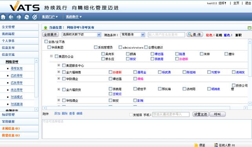Image resolution: width=252 pixels, height=147 pixels.
Task: Click the down arrow of the list scrollbar
Action: point(250,103)
